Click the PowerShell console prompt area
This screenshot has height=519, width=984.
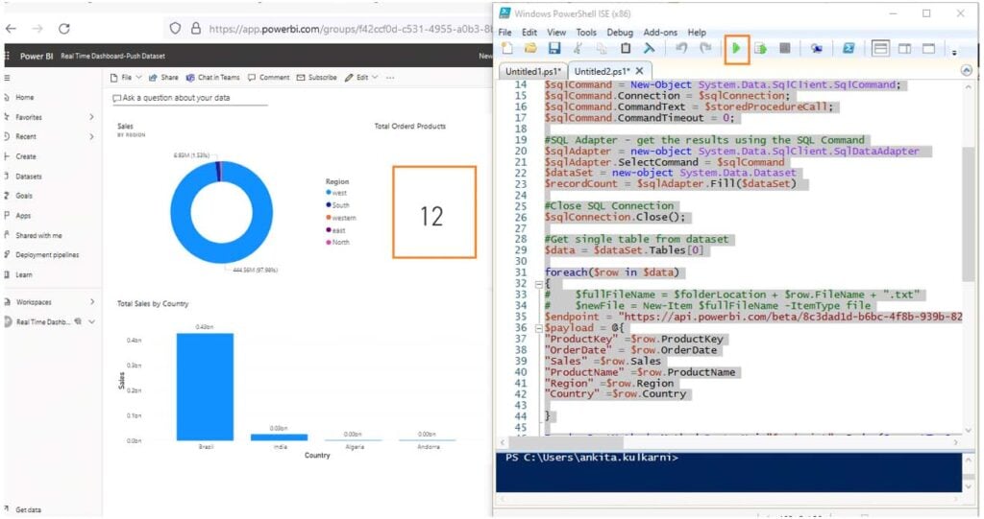[728, 472]
